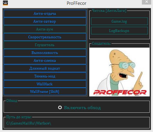Enable Выносливость
153x132 pixels.
[45, 53]
